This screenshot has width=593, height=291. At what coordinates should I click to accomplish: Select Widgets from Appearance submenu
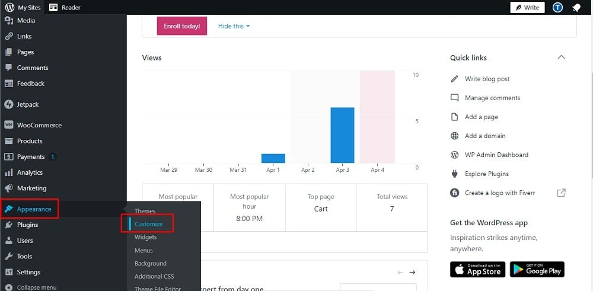[146, 237]
